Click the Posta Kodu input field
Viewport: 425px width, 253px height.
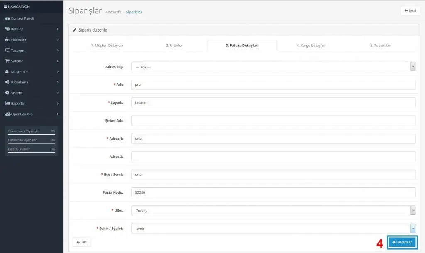[273, 192]
